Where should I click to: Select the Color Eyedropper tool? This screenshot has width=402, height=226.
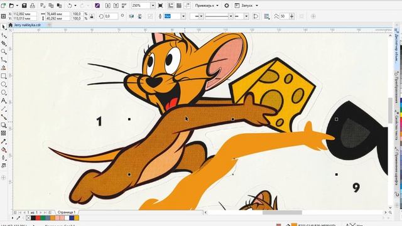4,141
